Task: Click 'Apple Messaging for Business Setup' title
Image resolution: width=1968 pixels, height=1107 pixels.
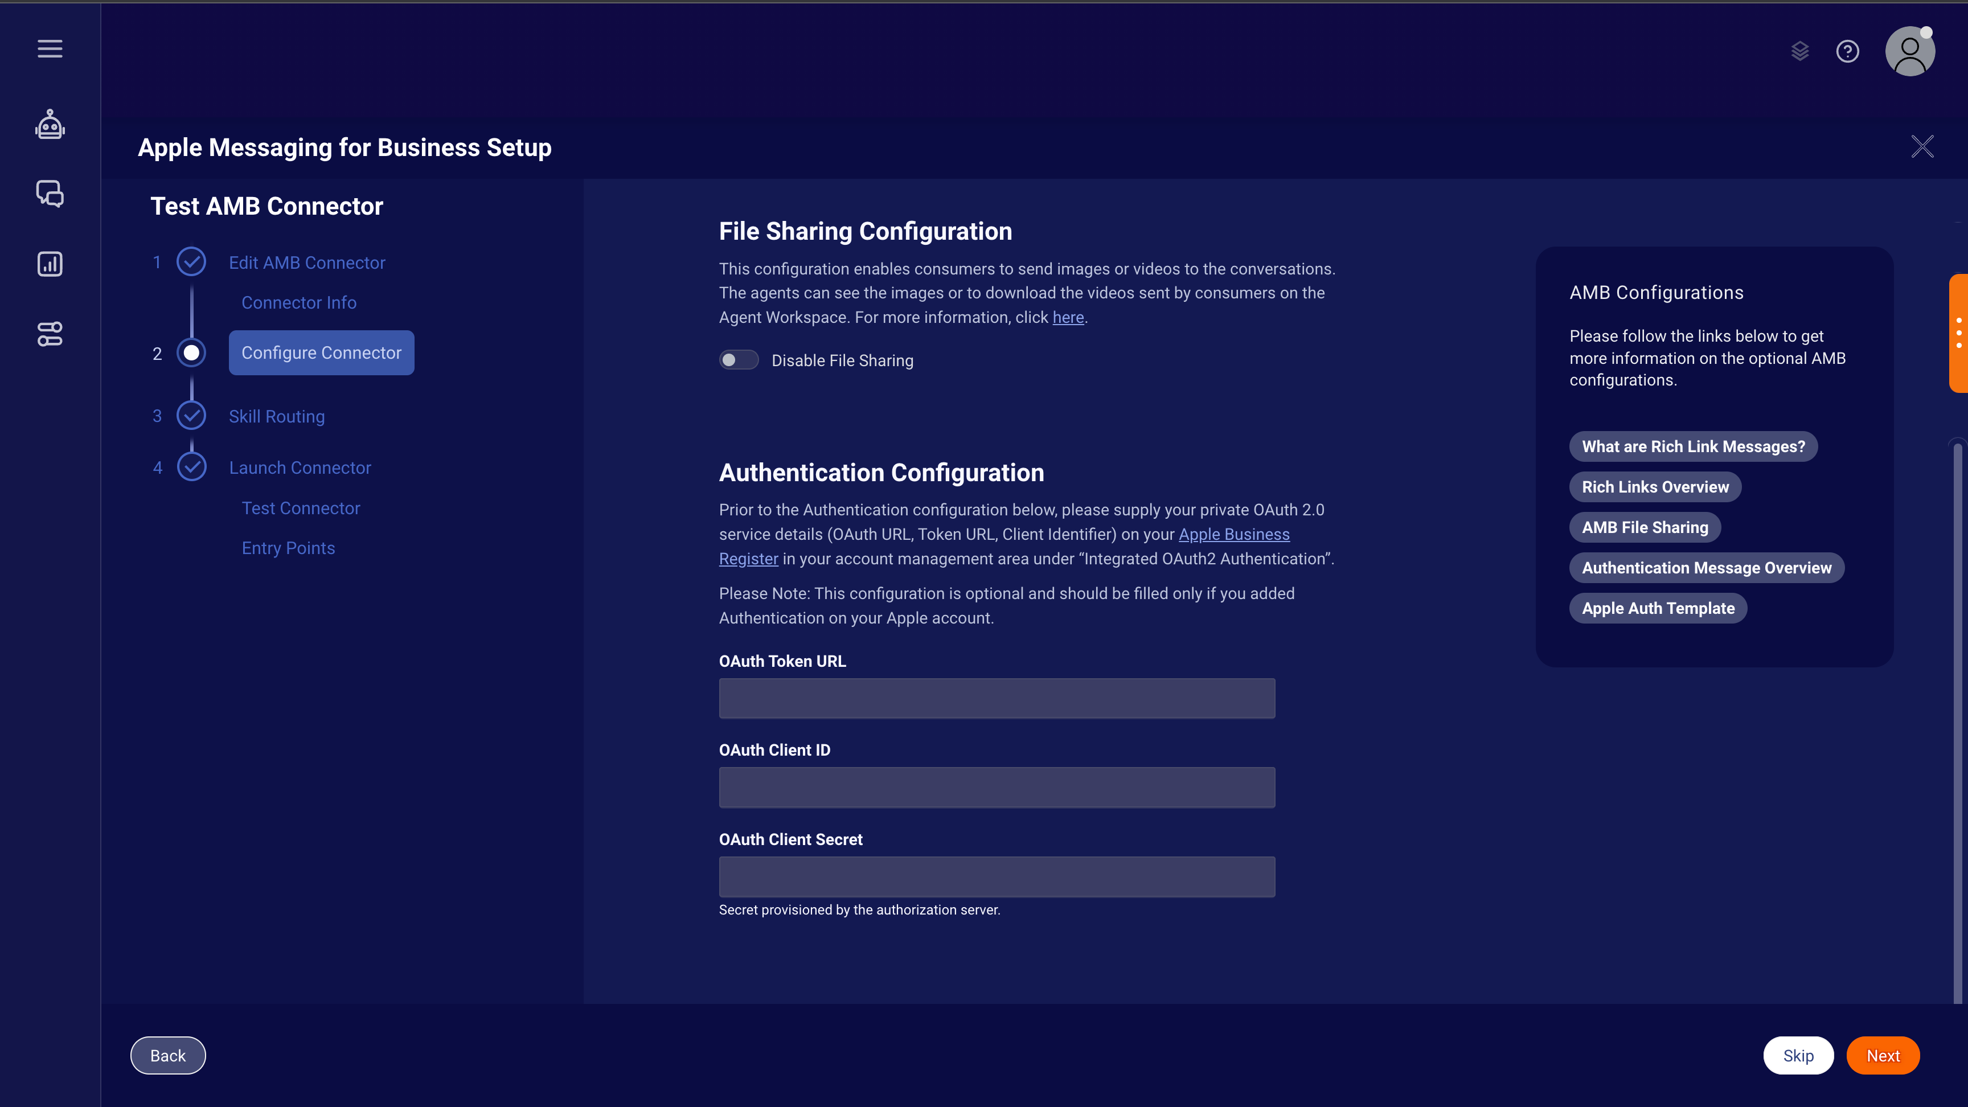Action: tap(344, 147)
